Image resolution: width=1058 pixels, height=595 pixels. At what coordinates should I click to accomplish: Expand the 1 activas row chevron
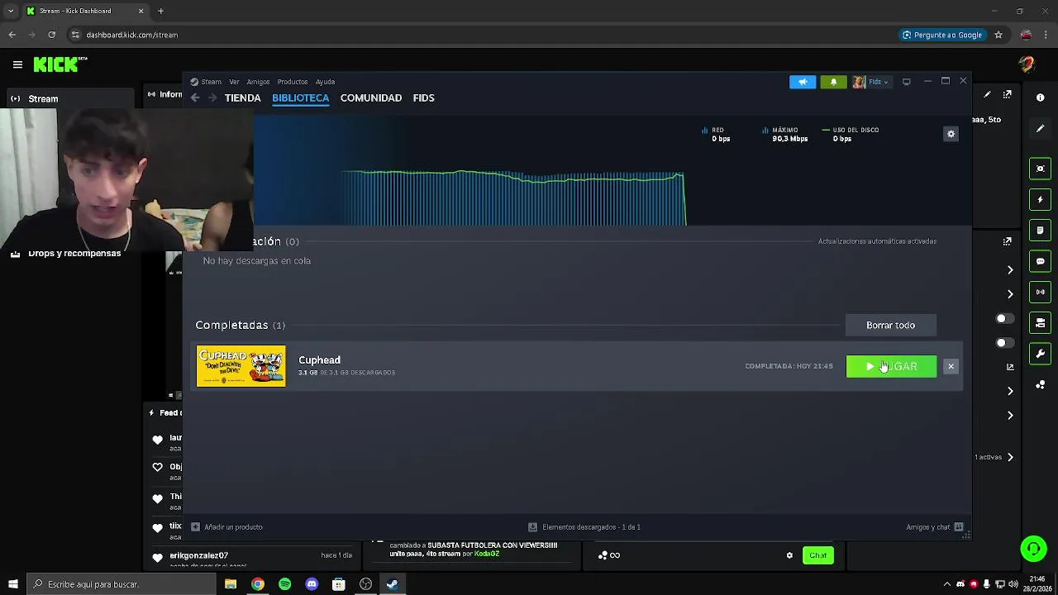click(1010, 457)
